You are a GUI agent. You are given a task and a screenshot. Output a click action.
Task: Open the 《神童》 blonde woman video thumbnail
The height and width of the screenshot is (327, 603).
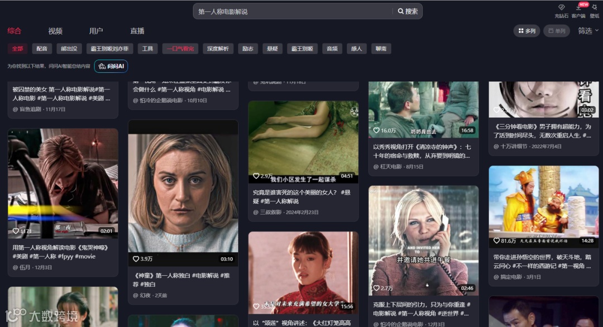(x=183, y=193)
